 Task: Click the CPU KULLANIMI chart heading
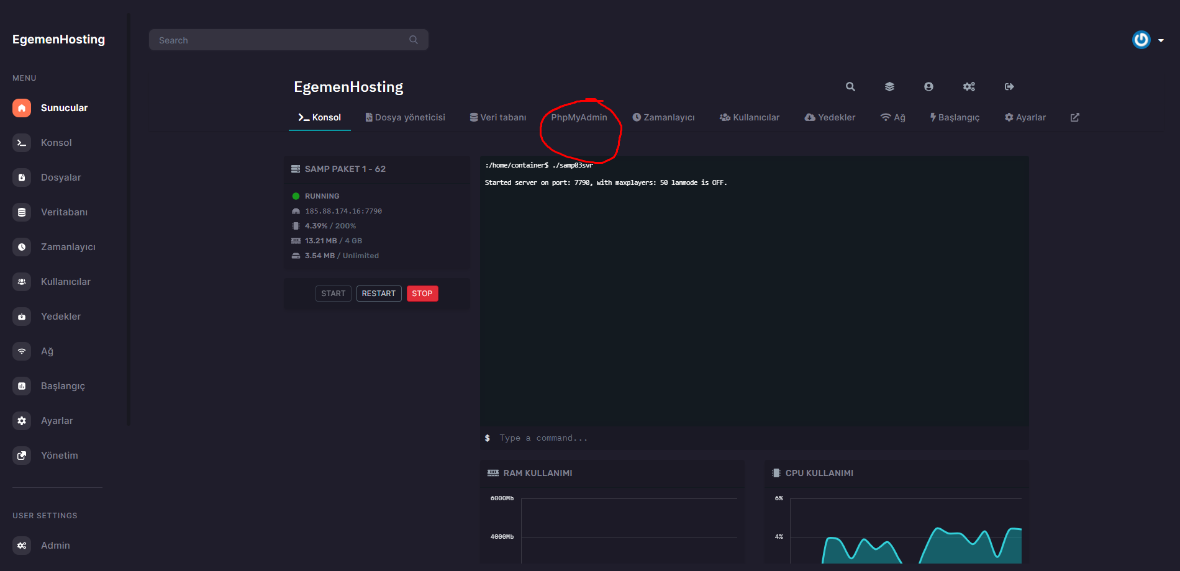pyautogui.click(x=819, y=473)
